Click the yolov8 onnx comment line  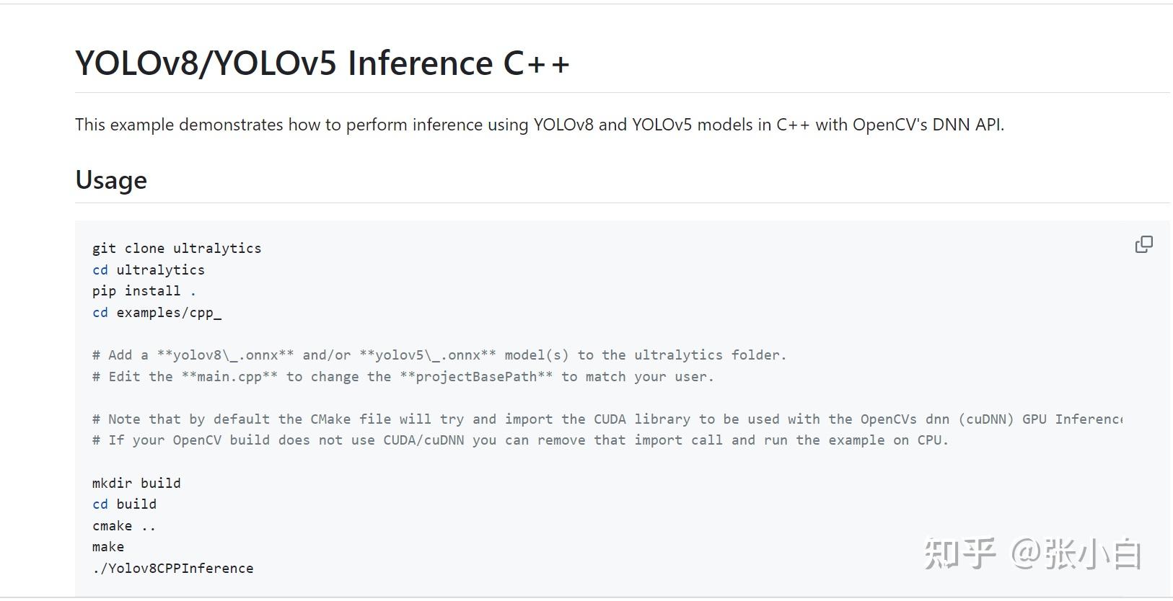coord(439,355)
